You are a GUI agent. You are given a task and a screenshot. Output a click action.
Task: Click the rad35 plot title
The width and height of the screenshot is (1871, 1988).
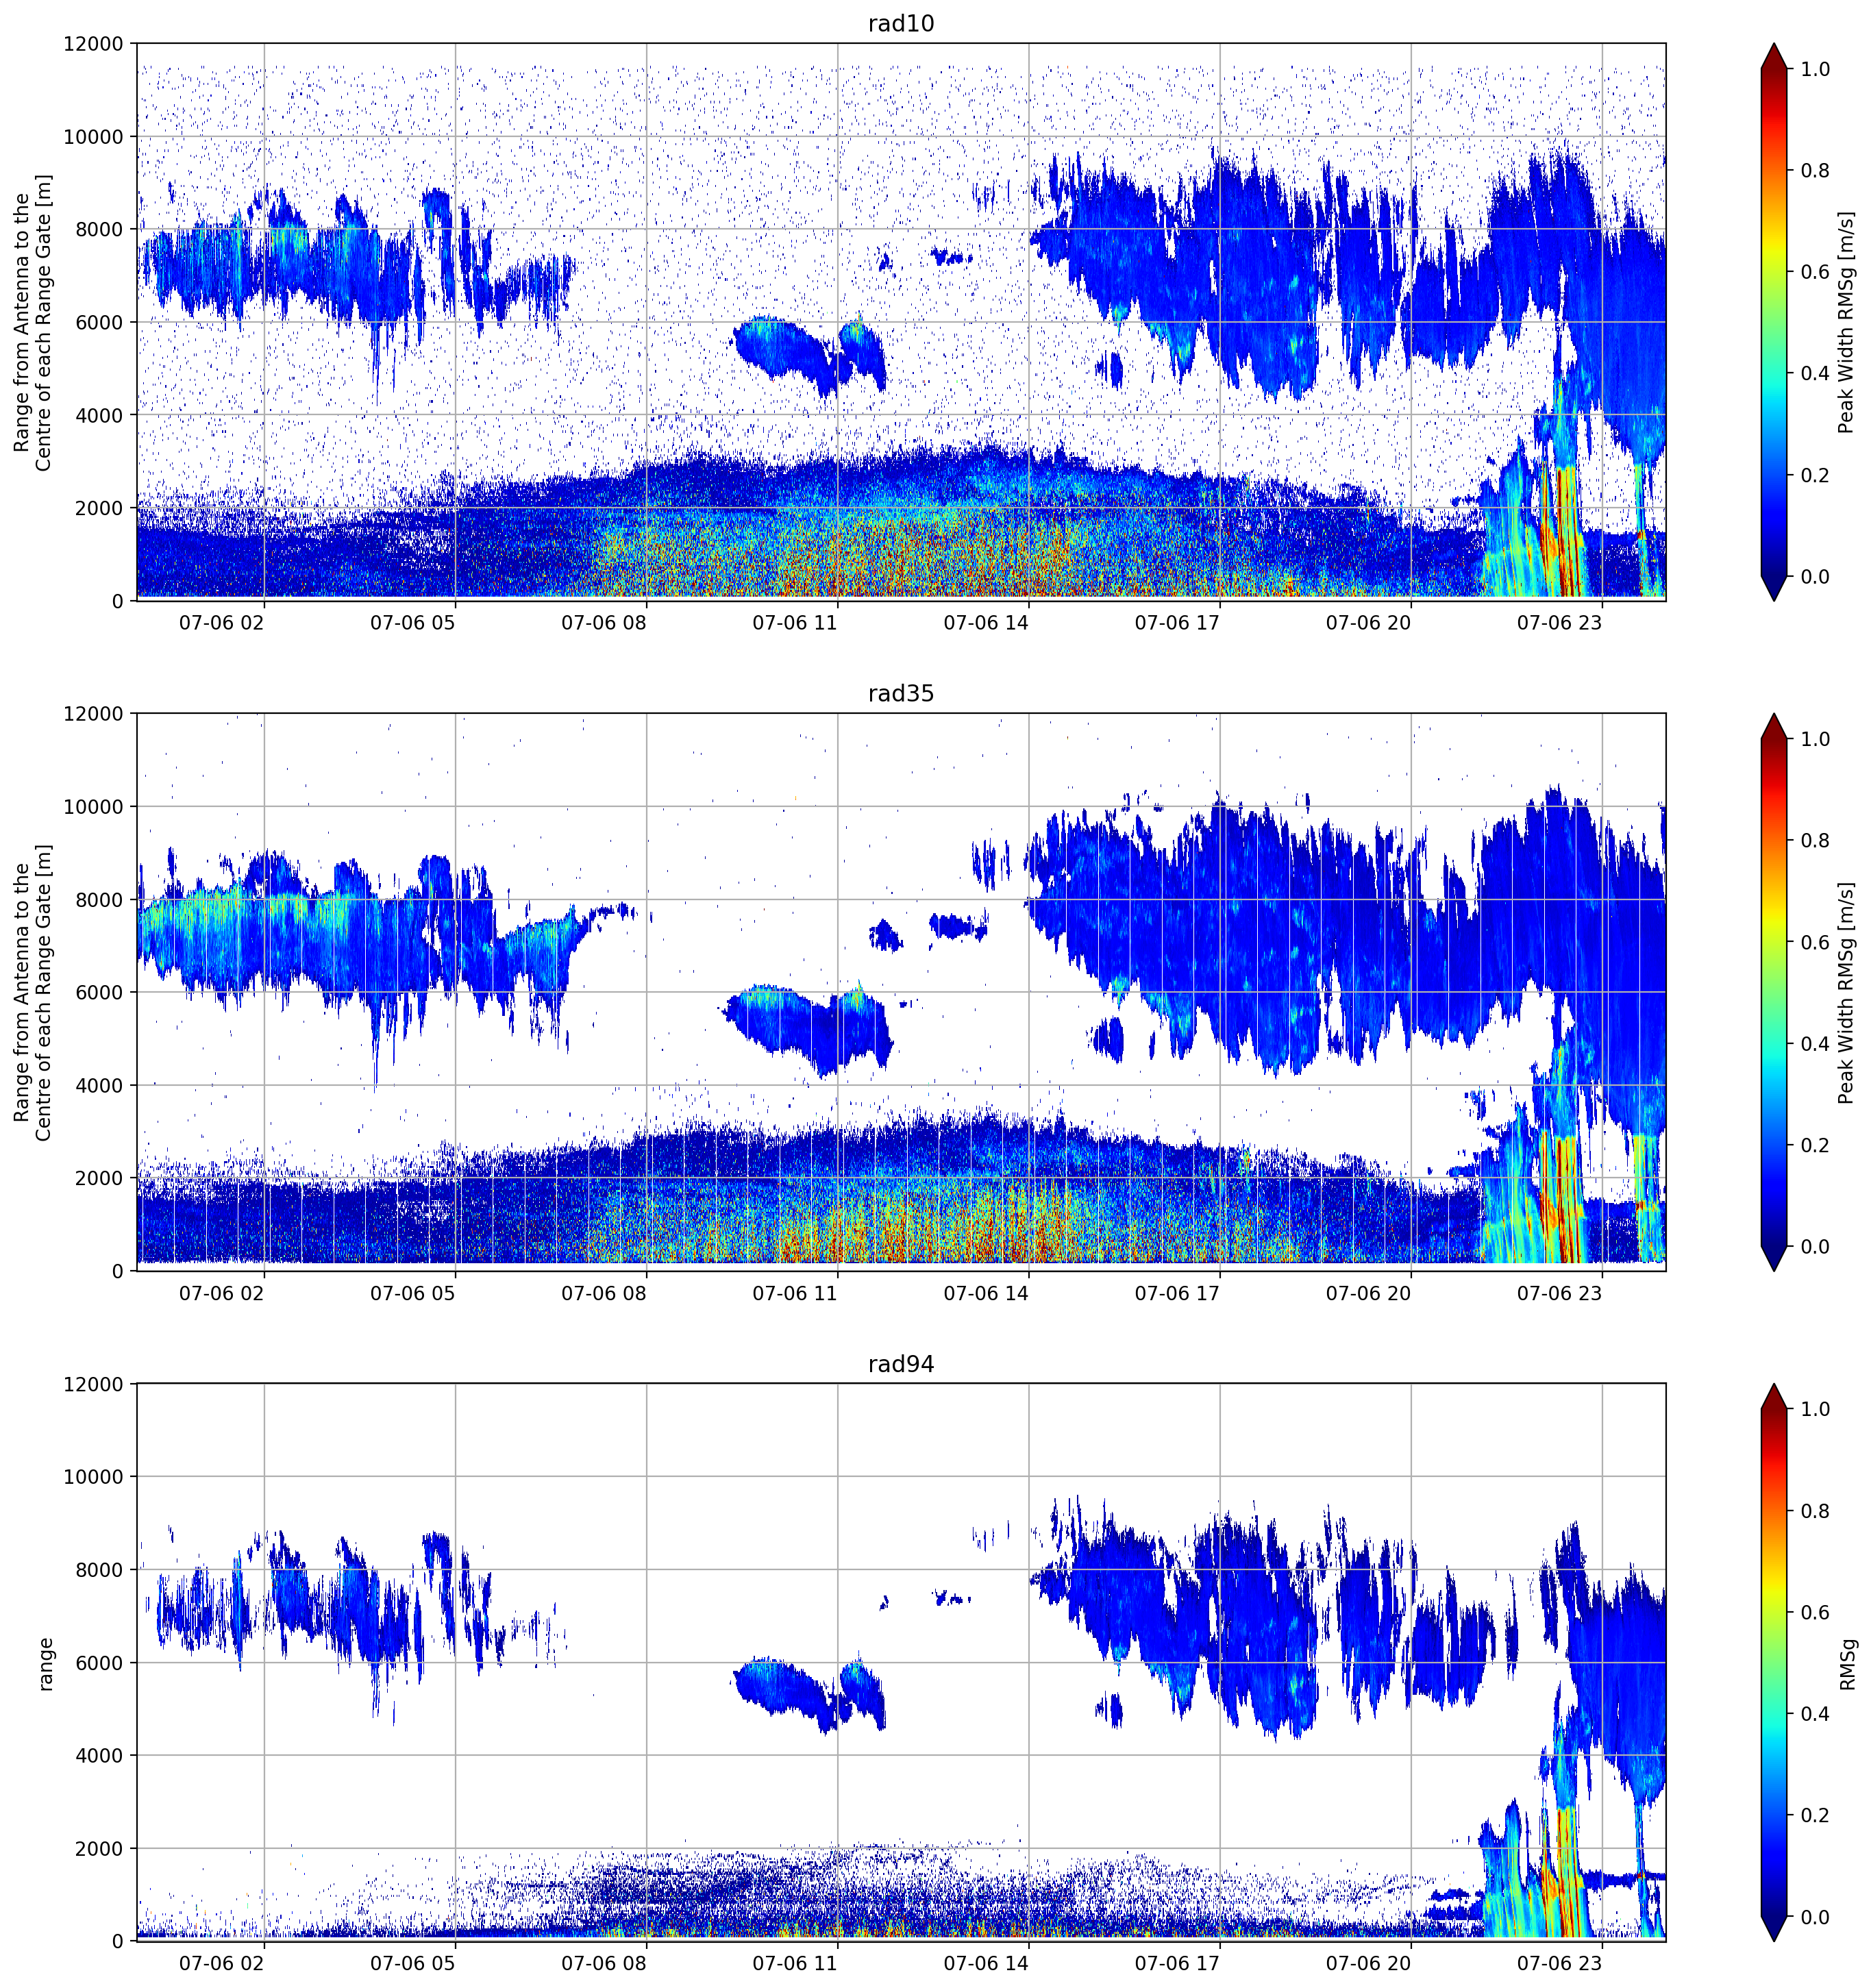click(900, 693)
